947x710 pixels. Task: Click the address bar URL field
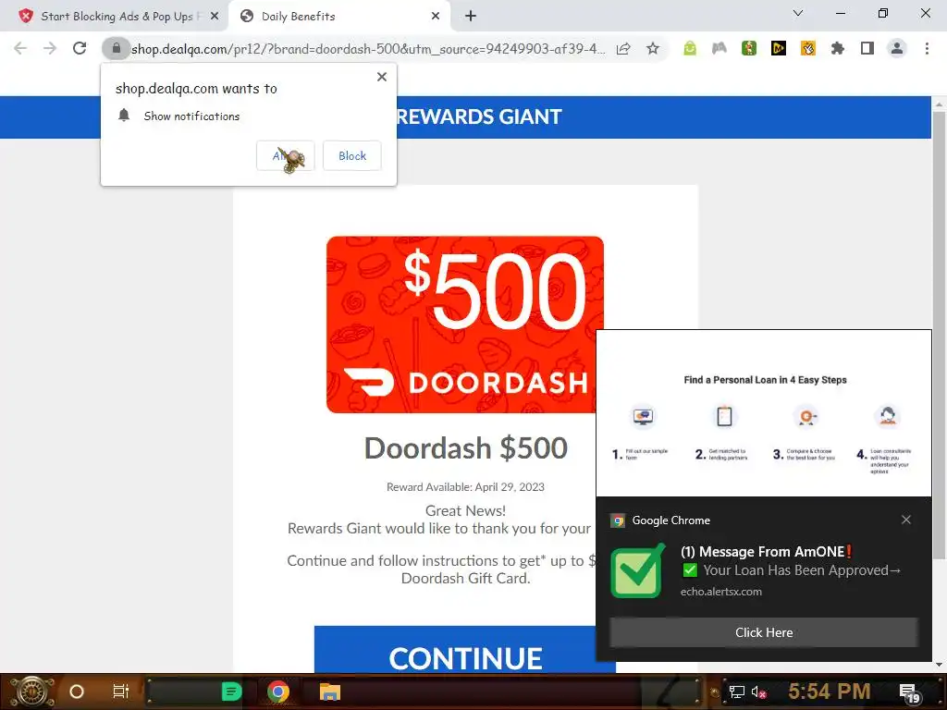click(x=368, y=49)
